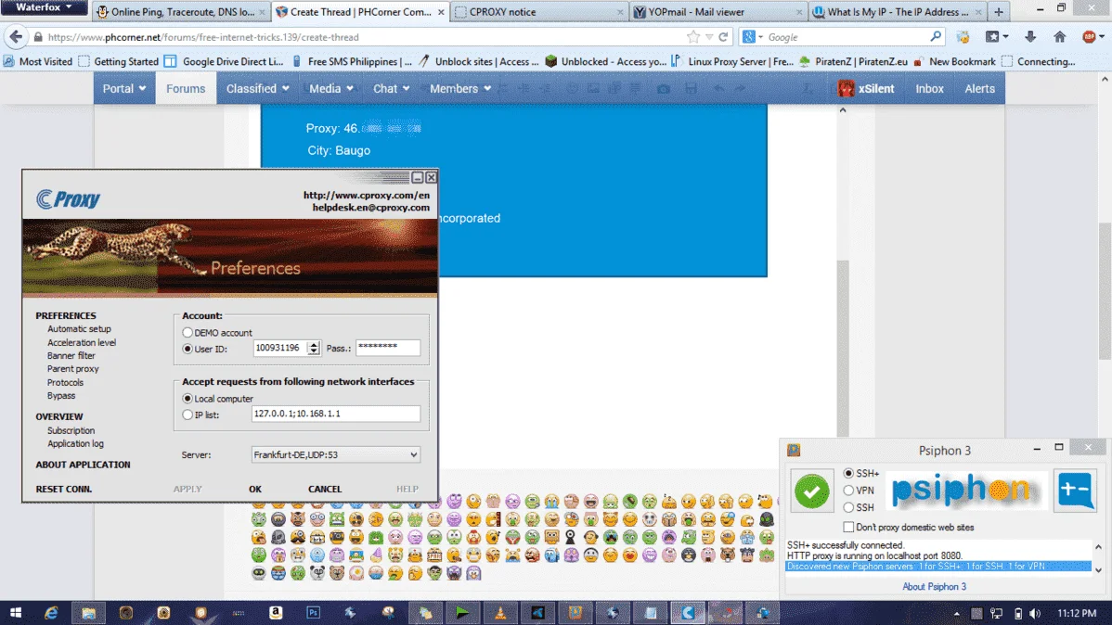
Task: Open the URL history dropdown arrow
Action: (x=708, y=37)
